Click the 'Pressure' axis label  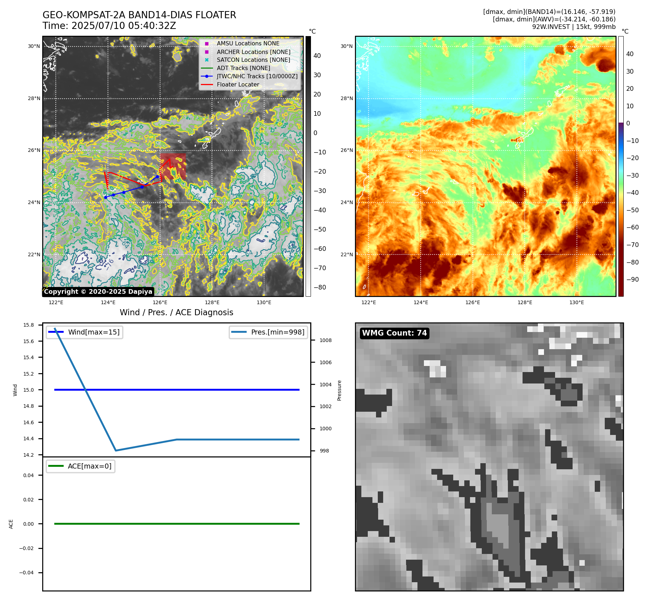(340, 390)
